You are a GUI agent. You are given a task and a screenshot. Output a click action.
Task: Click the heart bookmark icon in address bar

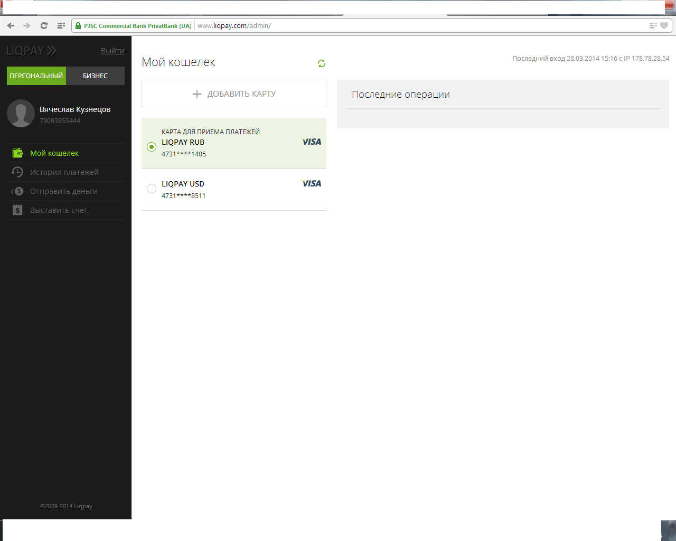click(x=664, y=25)
